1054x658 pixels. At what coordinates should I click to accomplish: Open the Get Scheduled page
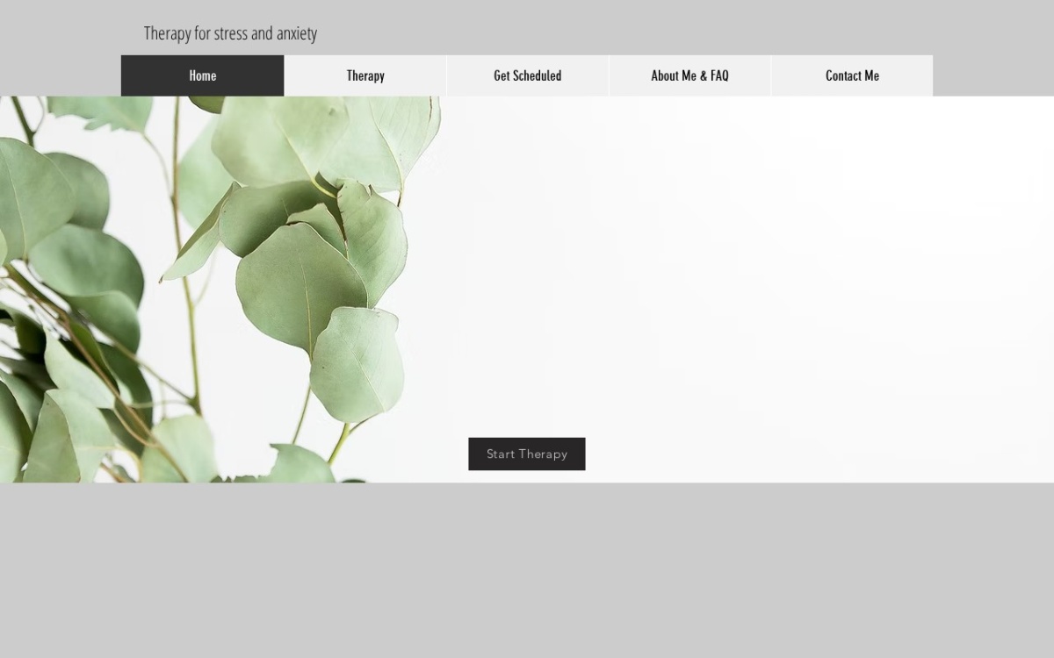coord(527,75)
